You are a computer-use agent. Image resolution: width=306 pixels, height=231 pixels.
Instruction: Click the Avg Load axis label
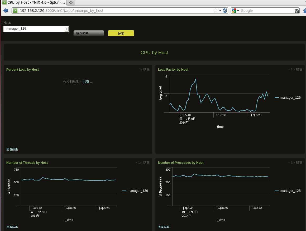[160, 93]
